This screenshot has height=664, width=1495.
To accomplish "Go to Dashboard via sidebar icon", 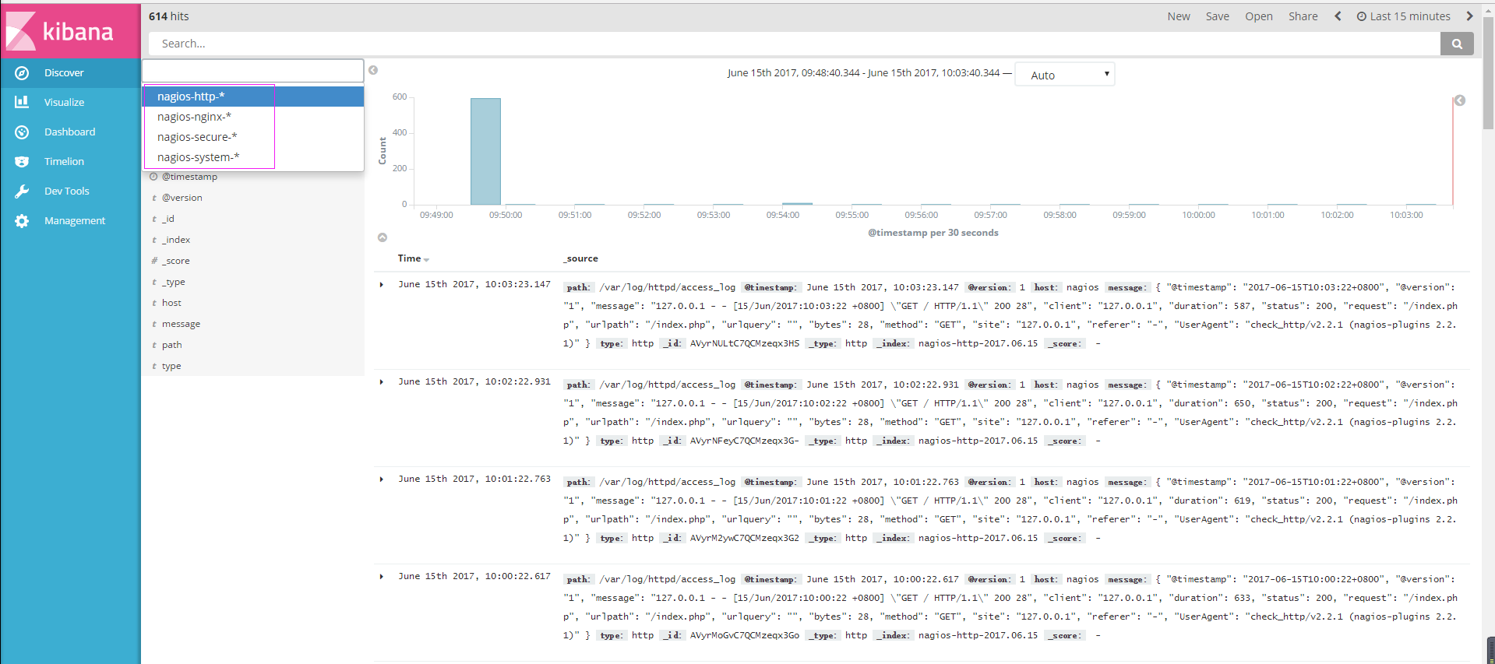I will 22,132.
